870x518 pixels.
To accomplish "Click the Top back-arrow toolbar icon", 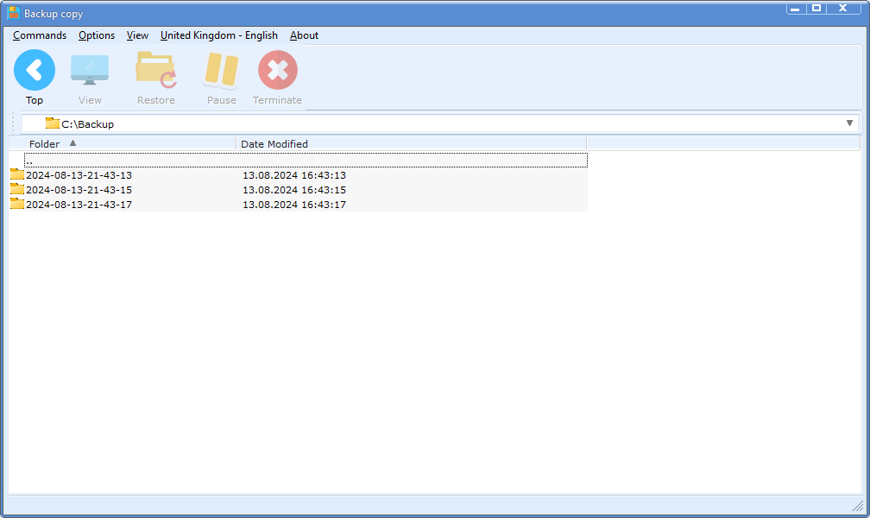I will point(35,70).
